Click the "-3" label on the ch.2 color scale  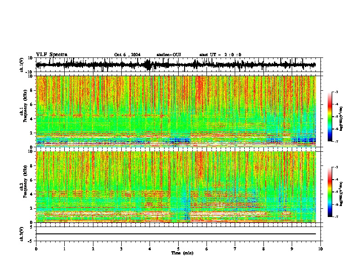click(336, 167)
